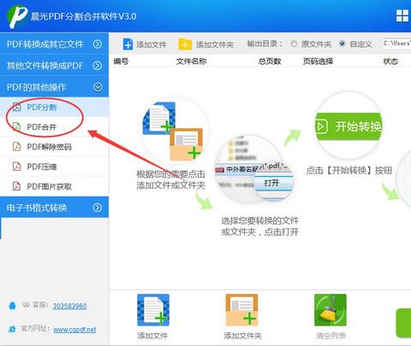
Task: Click the yellow 添加文件夹 toolbar icon
Action: pyautogui.click(x=185, y=44)
